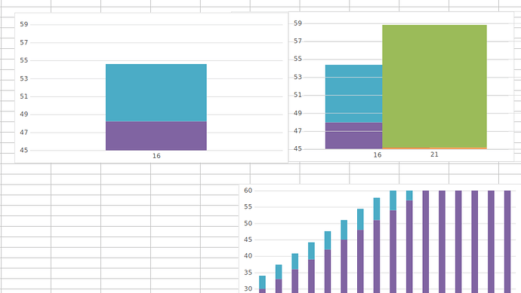
Task: Click the '16' axis label in the right chart
Action: (378, 155)
